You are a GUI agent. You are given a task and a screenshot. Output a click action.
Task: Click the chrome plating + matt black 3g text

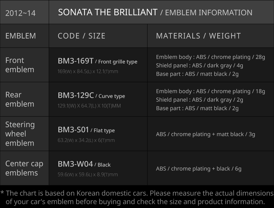[205, 134]
